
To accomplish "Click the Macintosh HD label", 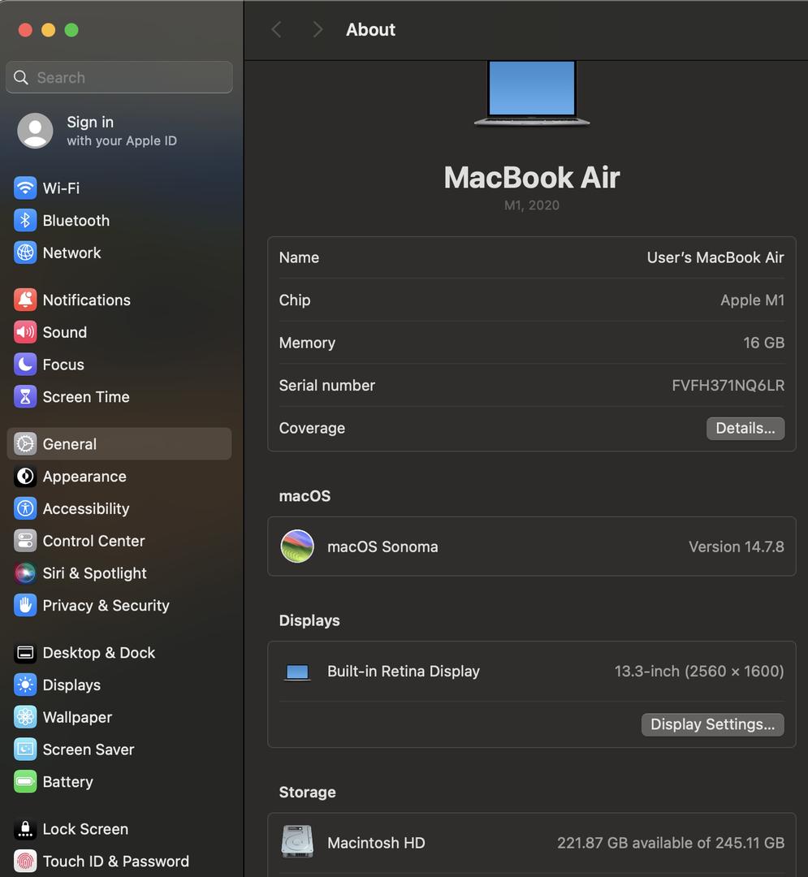I will (x=376, y=843).
